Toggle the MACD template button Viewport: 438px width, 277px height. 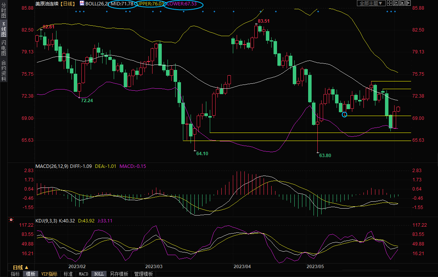point(83,274)
